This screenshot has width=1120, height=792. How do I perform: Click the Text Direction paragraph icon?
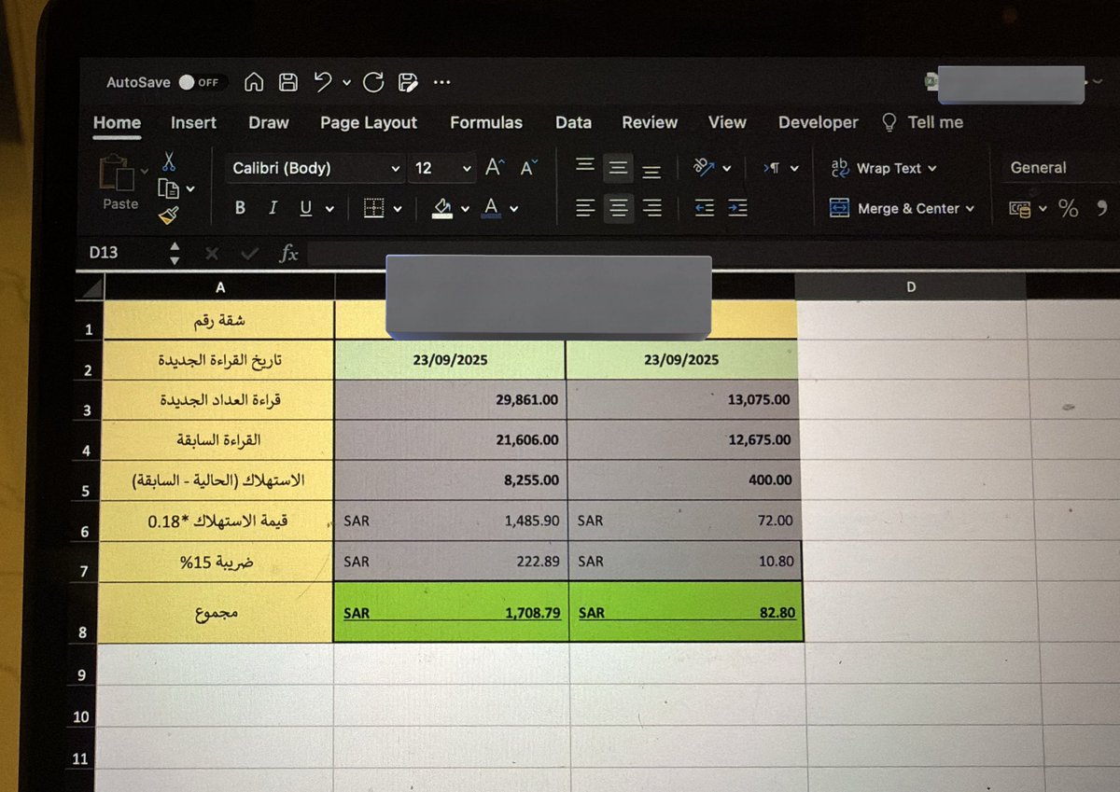772,168
